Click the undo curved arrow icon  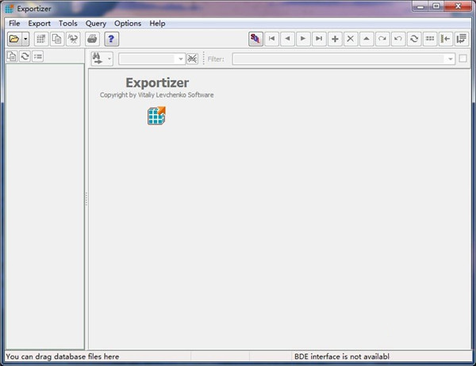pyautogui.click(x=398, y=39)
